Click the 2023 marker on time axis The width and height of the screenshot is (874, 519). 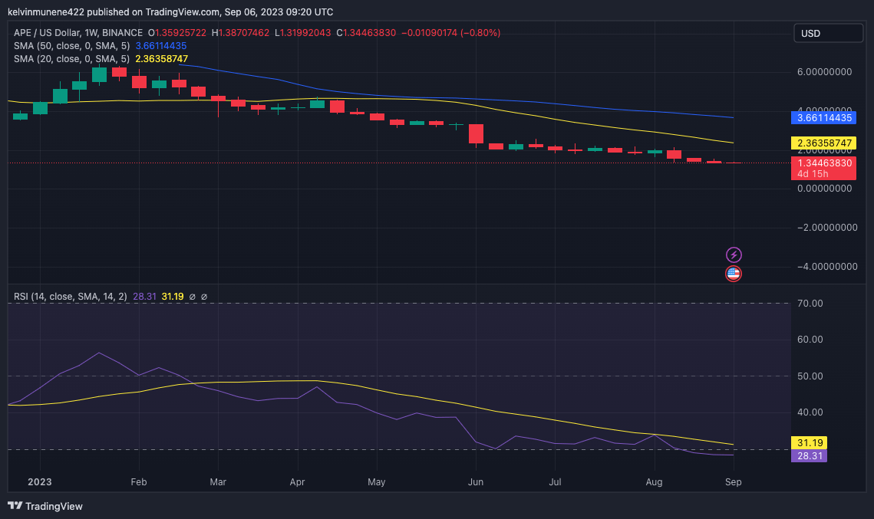pyautogui.click(x=40, y=482)
